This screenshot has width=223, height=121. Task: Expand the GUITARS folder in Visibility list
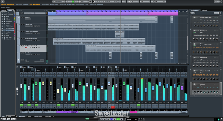coord(4,20)
